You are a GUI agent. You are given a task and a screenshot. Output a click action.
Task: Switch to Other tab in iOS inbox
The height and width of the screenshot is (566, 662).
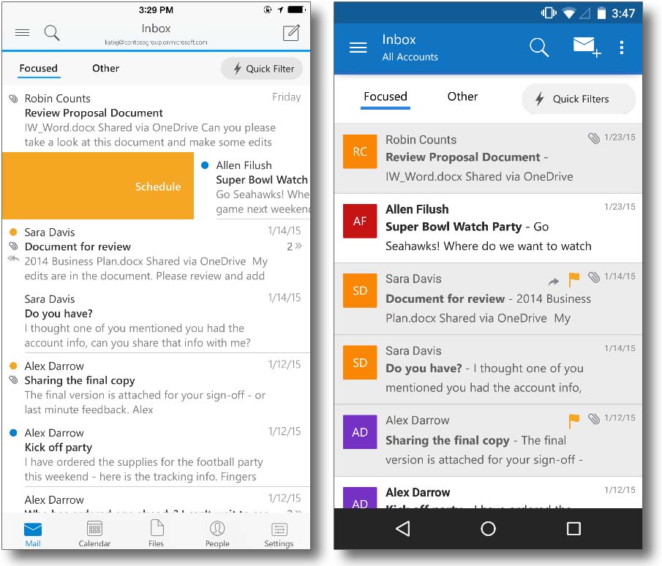click(105, 69)
